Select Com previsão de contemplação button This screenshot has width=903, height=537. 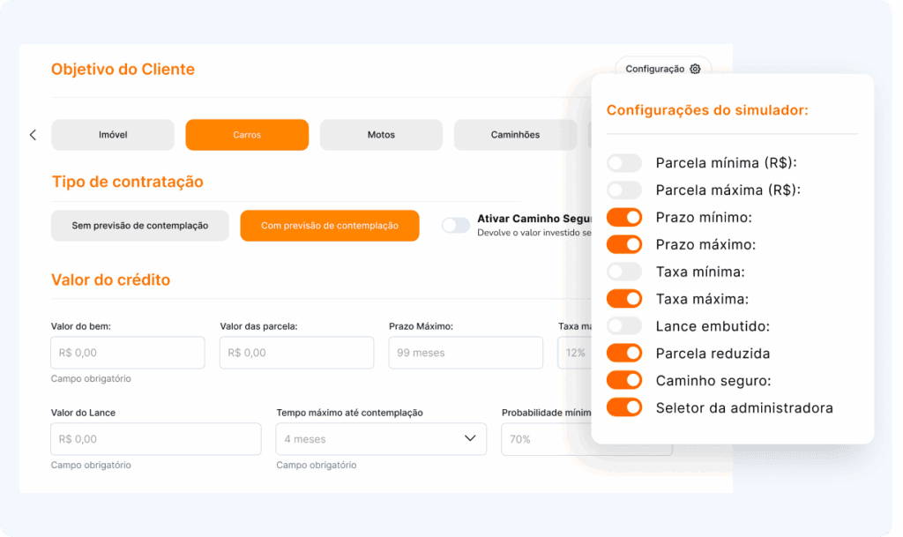[329, 226]
